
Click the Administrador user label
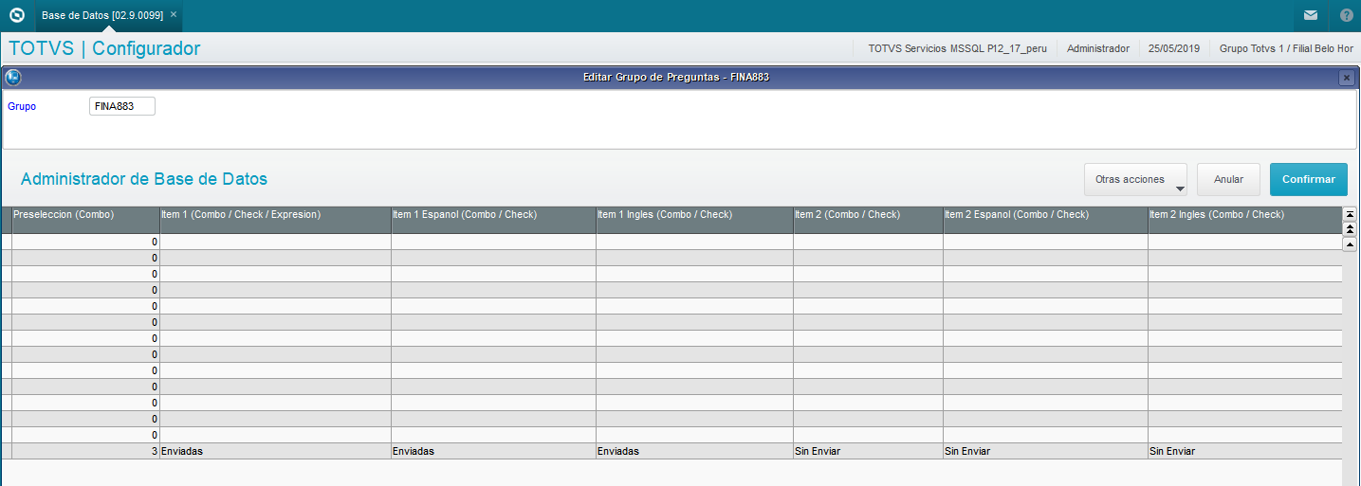pos(1098,48)
